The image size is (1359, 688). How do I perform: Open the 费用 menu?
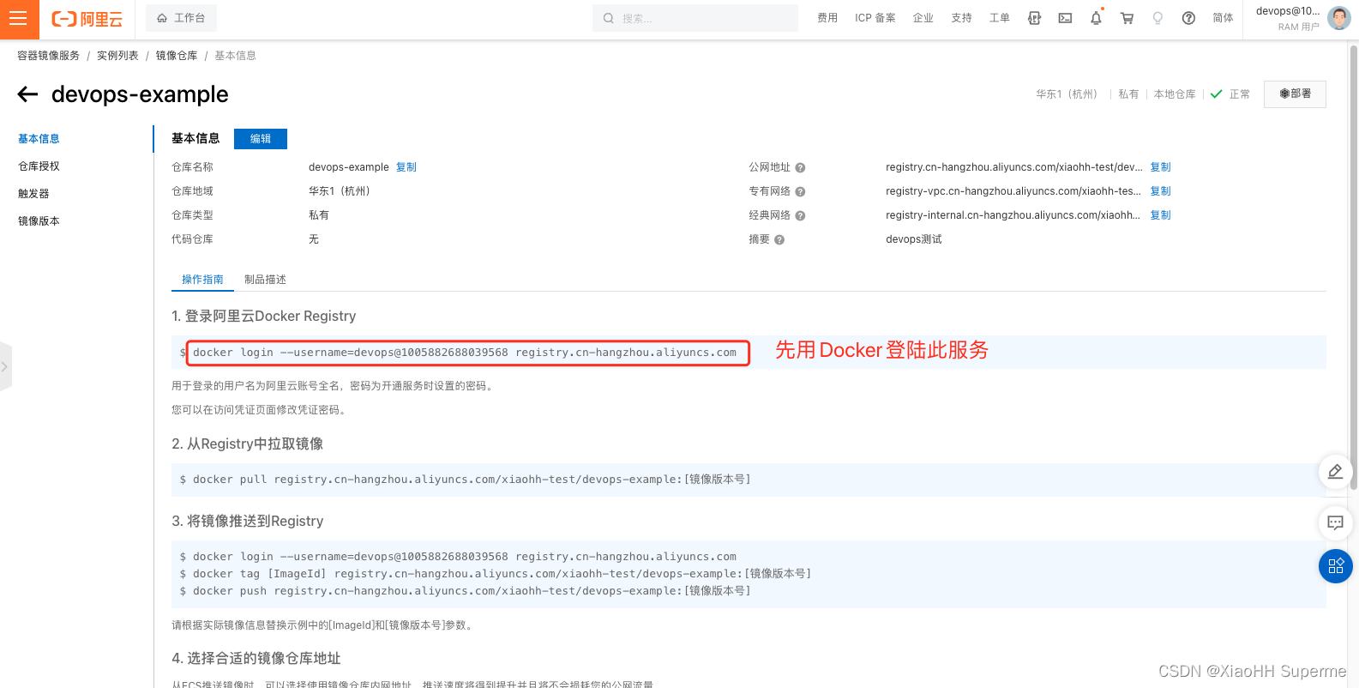[827, 18]
